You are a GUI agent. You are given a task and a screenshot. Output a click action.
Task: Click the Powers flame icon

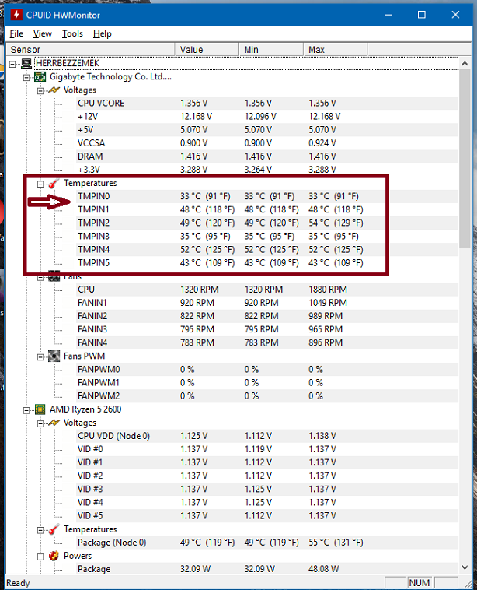point(54,556)
